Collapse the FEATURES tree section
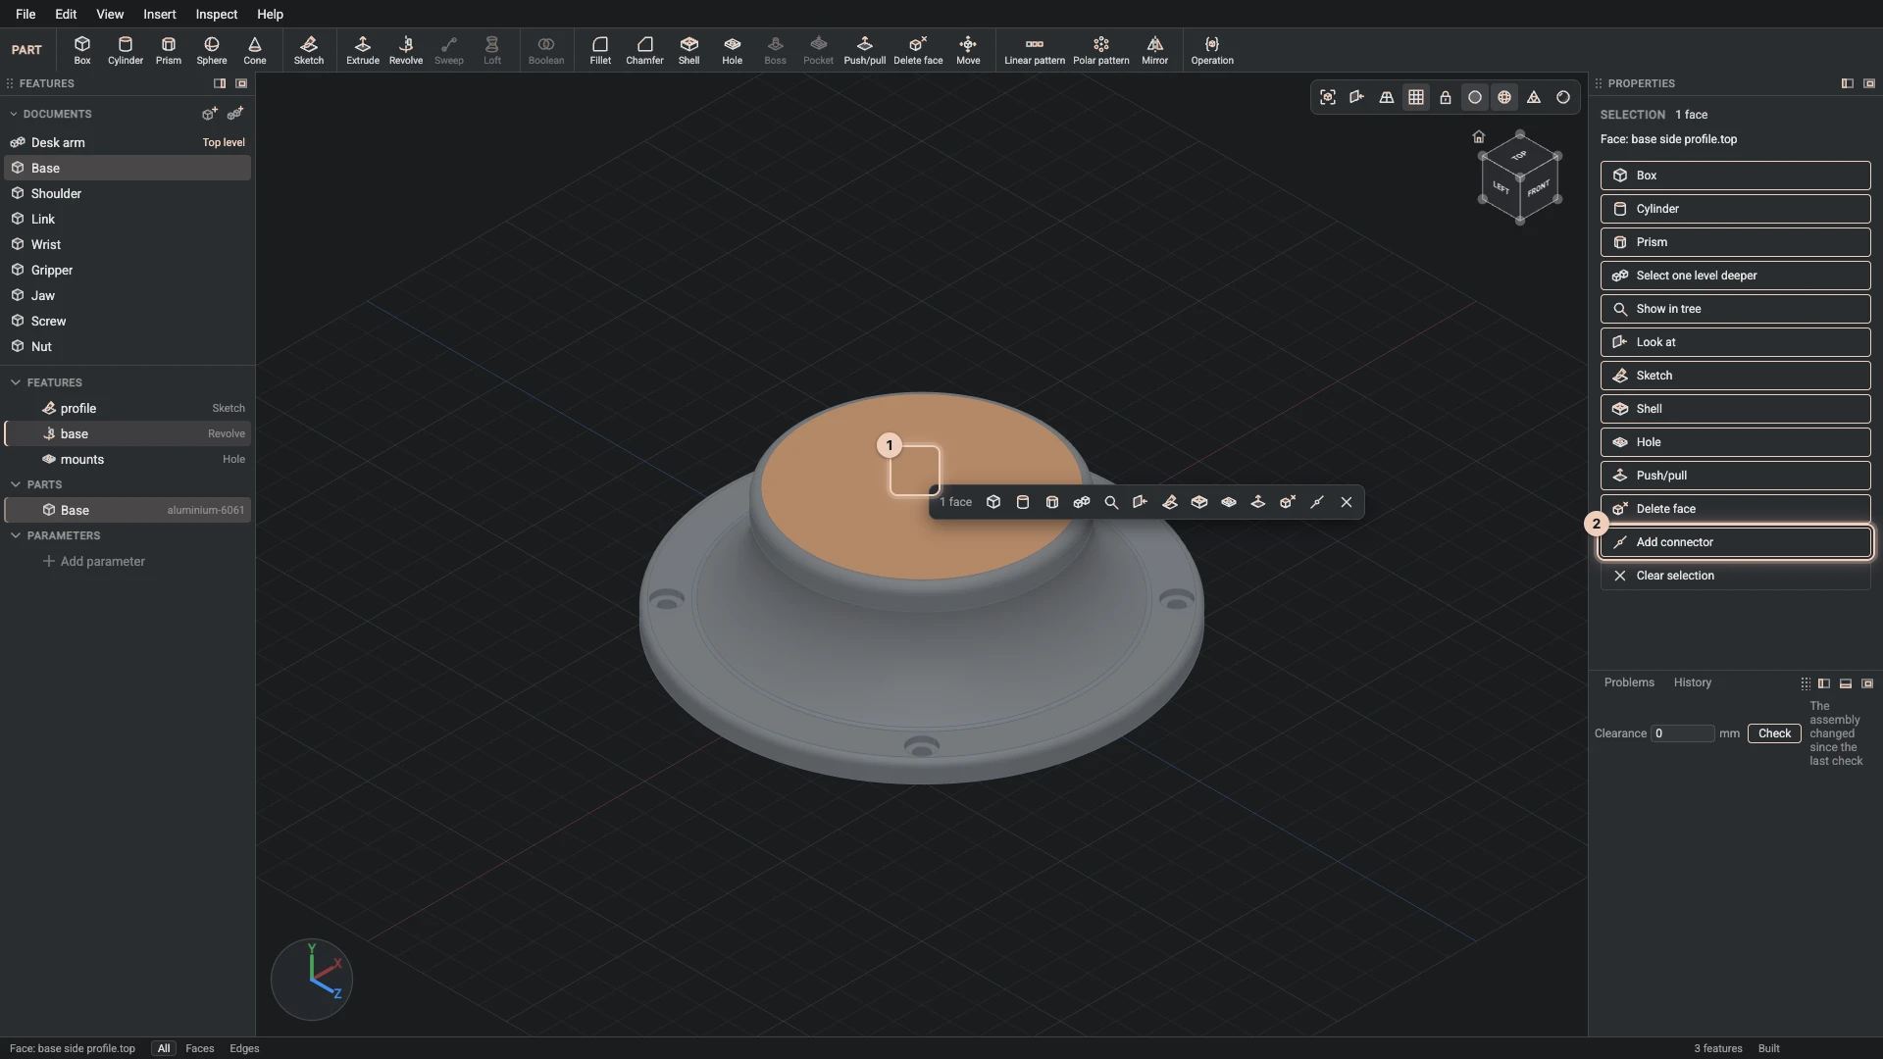1883x1059 pixels. pyautogui.click(x=16, y=382)
